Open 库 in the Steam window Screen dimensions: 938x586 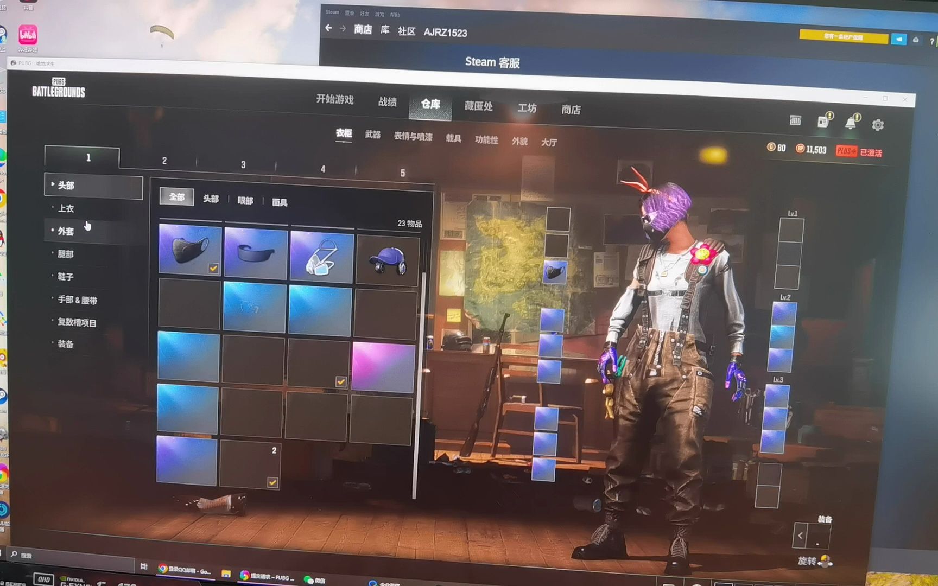[385, 30]
